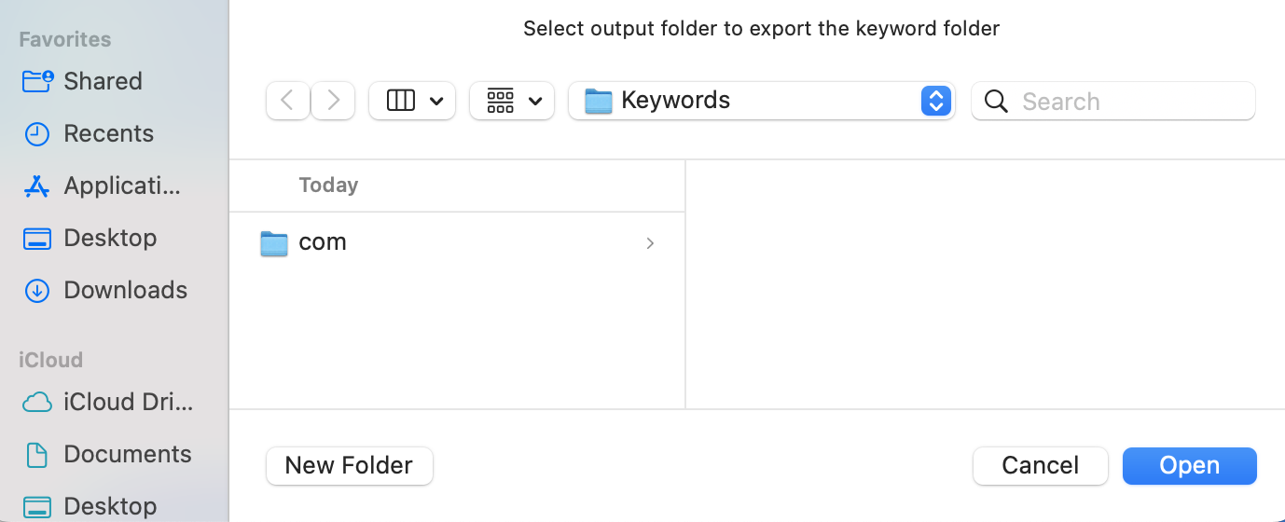1285x522 pixels.
Task: Cancel the export folder dialog
Action: click(1040, 465)
